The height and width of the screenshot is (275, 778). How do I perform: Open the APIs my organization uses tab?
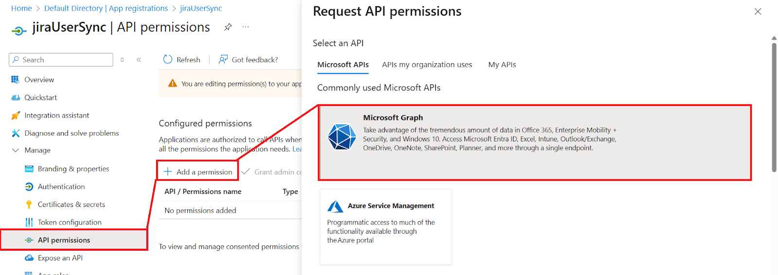click(x=427, y=65)
